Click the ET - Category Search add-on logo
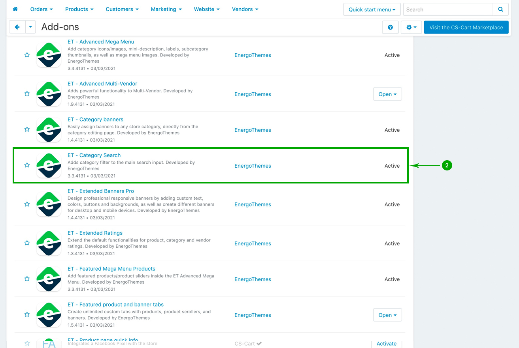 [x=49, y=165]
